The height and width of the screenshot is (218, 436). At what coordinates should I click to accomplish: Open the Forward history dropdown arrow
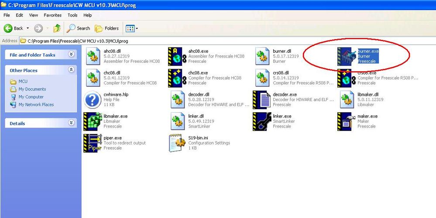47,28
